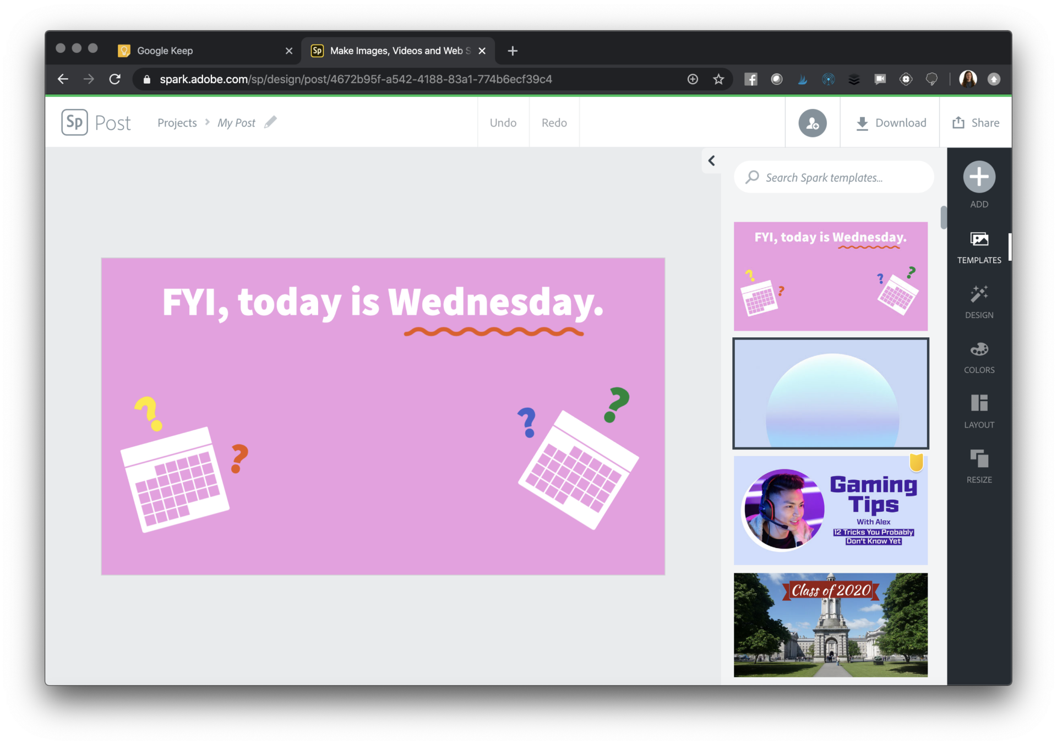Open a new browser tab

pos(513,51)
